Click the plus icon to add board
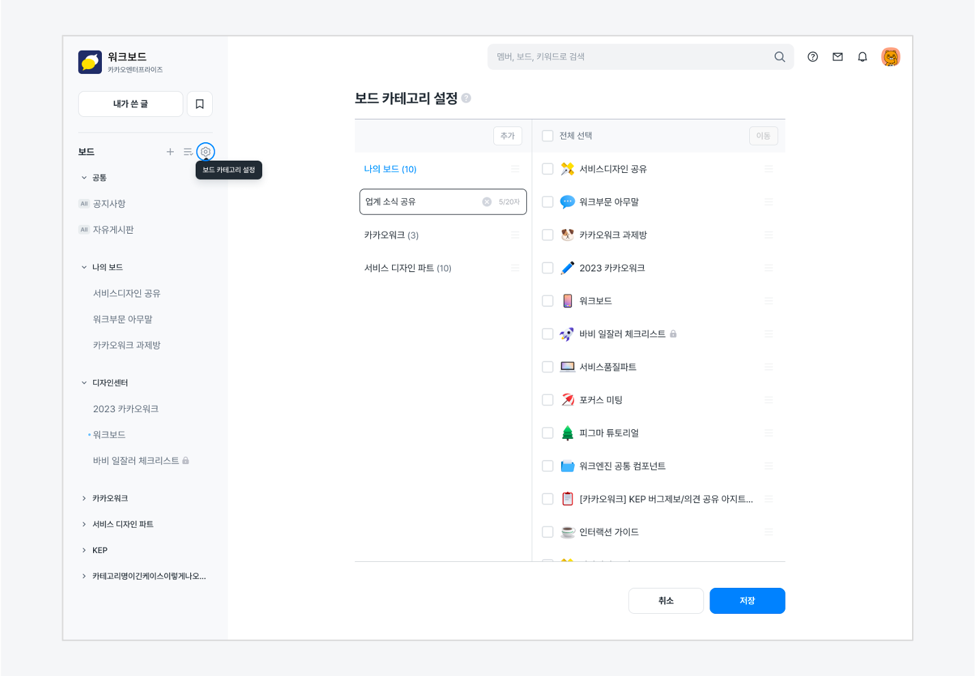The height and width of the screenshot is (676, 975). (x=170, y=152)
